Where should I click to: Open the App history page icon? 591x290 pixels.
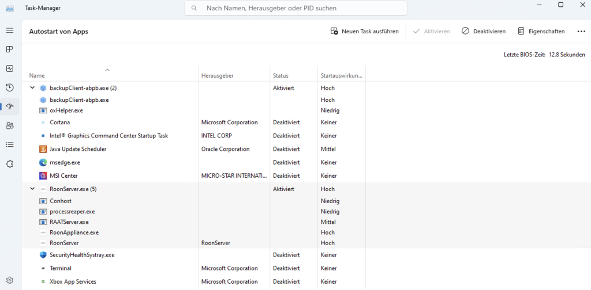(10, 87)
